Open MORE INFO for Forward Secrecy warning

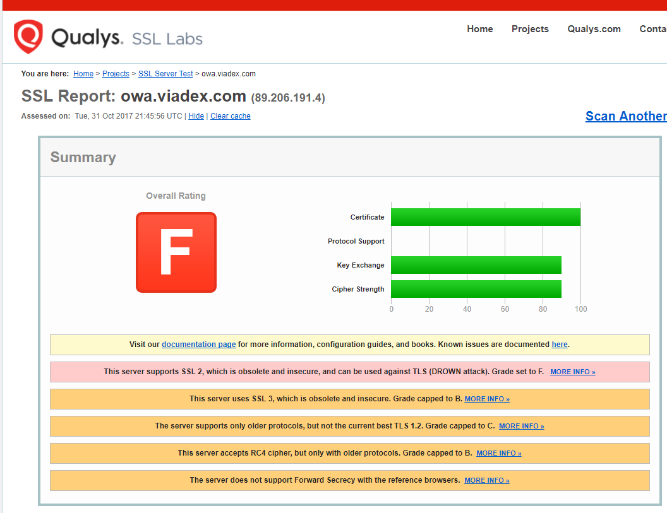(x=487, y=480)
